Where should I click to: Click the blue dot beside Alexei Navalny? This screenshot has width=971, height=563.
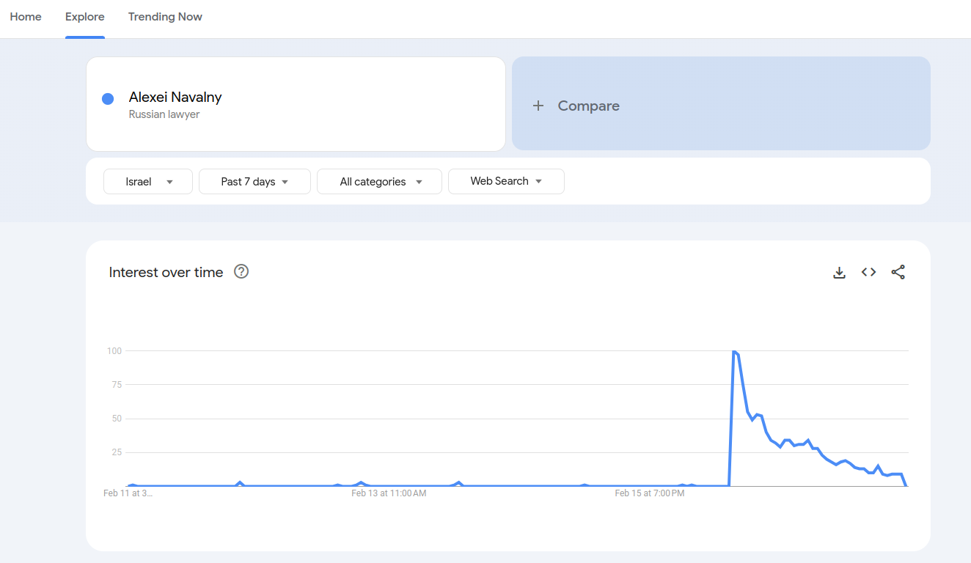point(108,99)
